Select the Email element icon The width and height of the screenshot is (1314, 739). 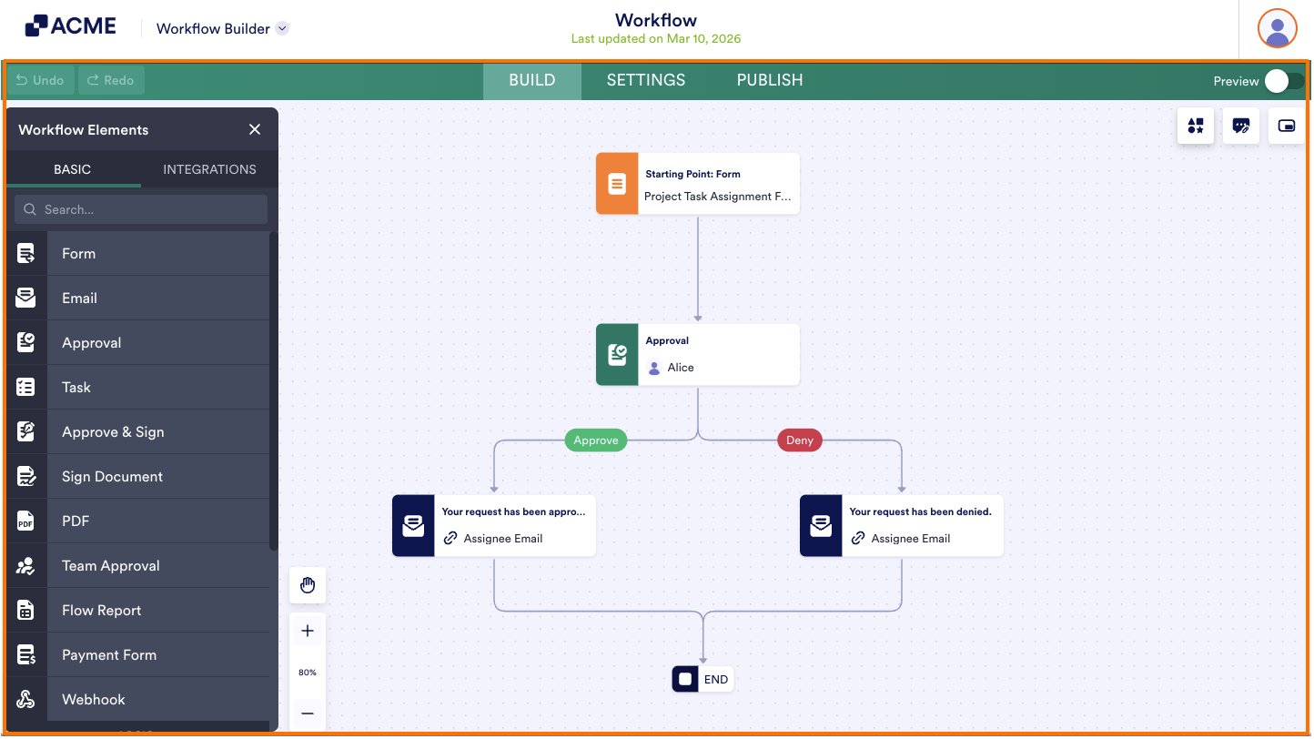26,298
